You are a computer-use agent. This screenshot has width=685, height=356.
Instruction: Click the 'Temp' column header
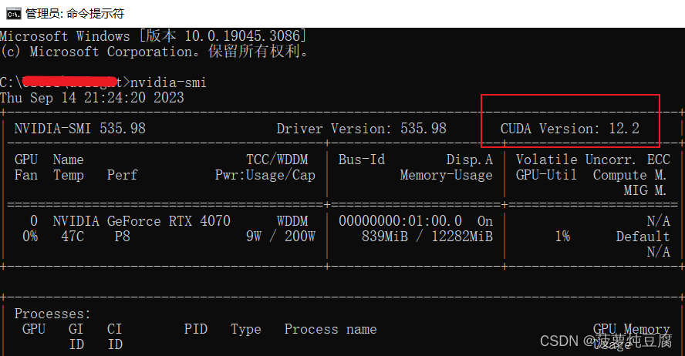coord(69,176)
